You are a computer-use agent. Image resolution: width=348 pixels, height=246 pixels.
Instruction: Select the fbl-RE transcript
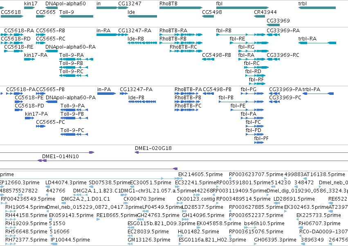249,43
